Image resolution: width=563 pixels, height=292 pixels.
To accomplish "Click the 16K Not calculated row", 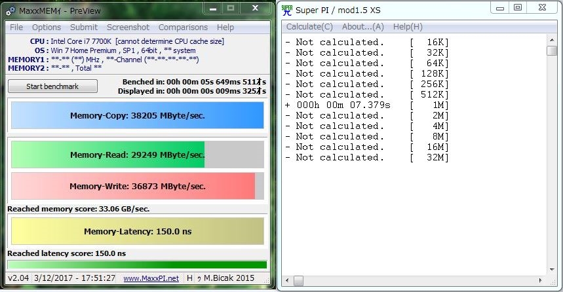I will [366, 43].
